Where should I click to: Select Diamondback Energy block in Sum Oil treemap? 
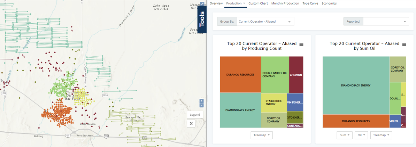pos(356,85)
